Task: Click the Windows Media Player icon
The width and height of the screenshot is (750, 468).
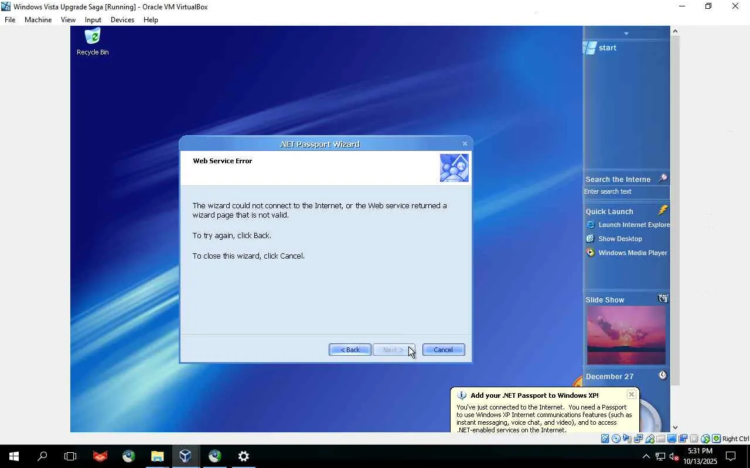Action: coord(590,253)
